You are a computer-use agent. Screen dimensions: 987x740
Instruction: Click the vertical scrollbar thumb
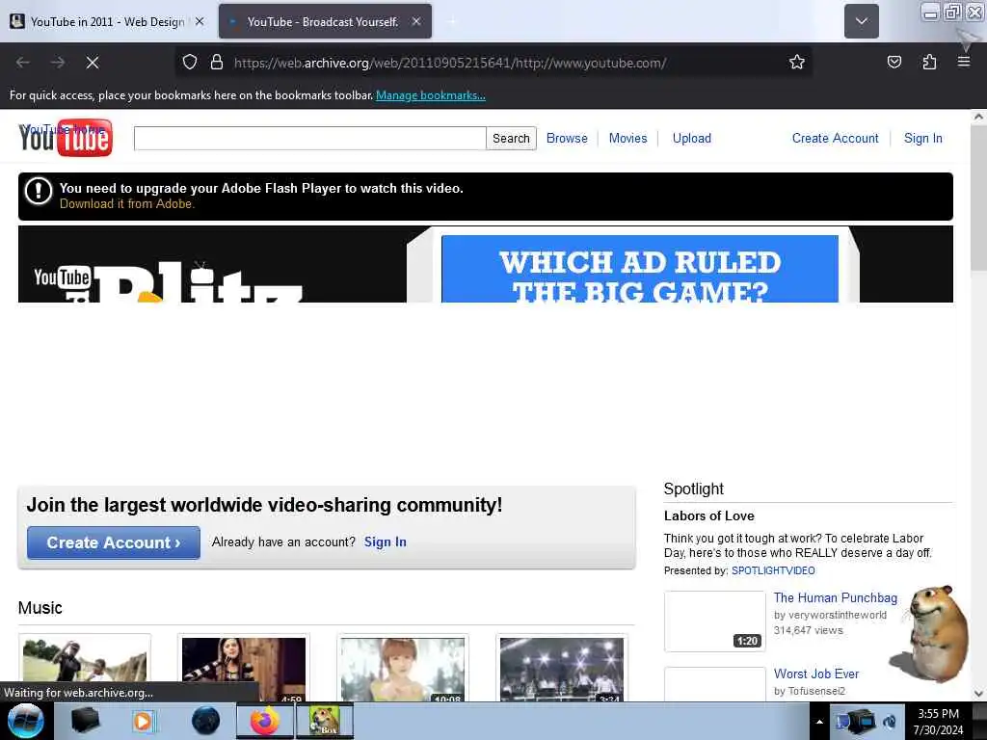pyautogui.click(x=978, y=198)
